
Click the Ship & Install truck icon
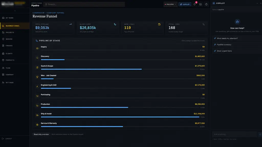37,115
